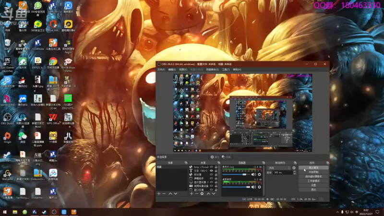Screen dimensions: 384x216
Task: Adjust the microphone volume slider
Action: (236, 174)
